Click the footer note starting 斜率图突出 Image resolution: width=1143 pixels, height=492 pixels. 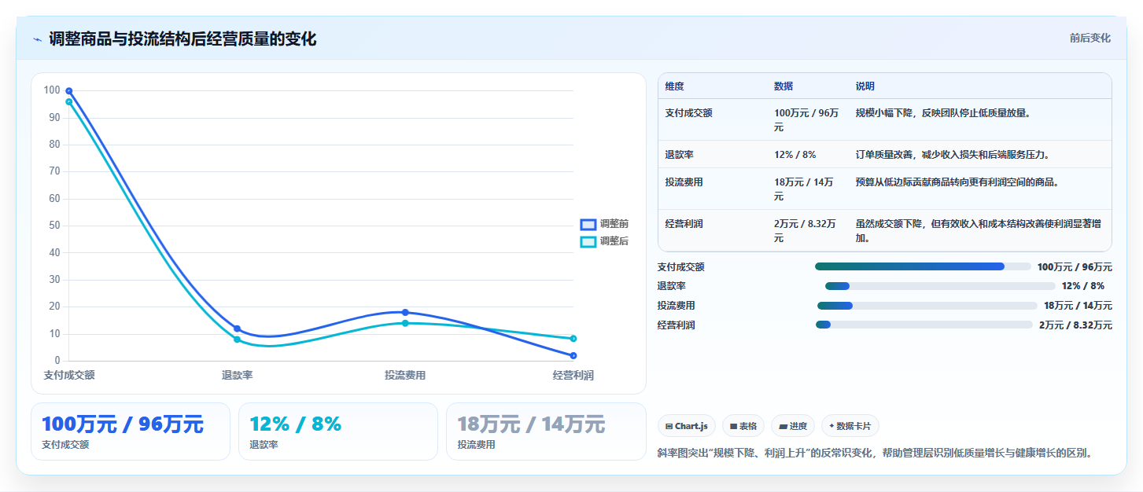point(876,453)
